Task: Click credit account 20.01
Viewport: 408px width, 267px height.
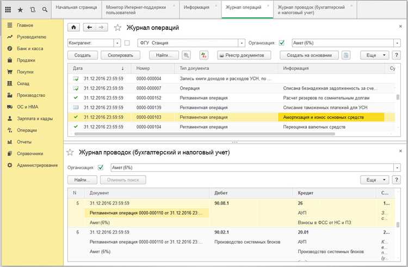Action: tap(303, 232)
